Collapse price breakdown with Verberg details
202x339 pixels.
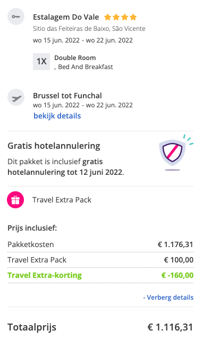coord(169,298)
